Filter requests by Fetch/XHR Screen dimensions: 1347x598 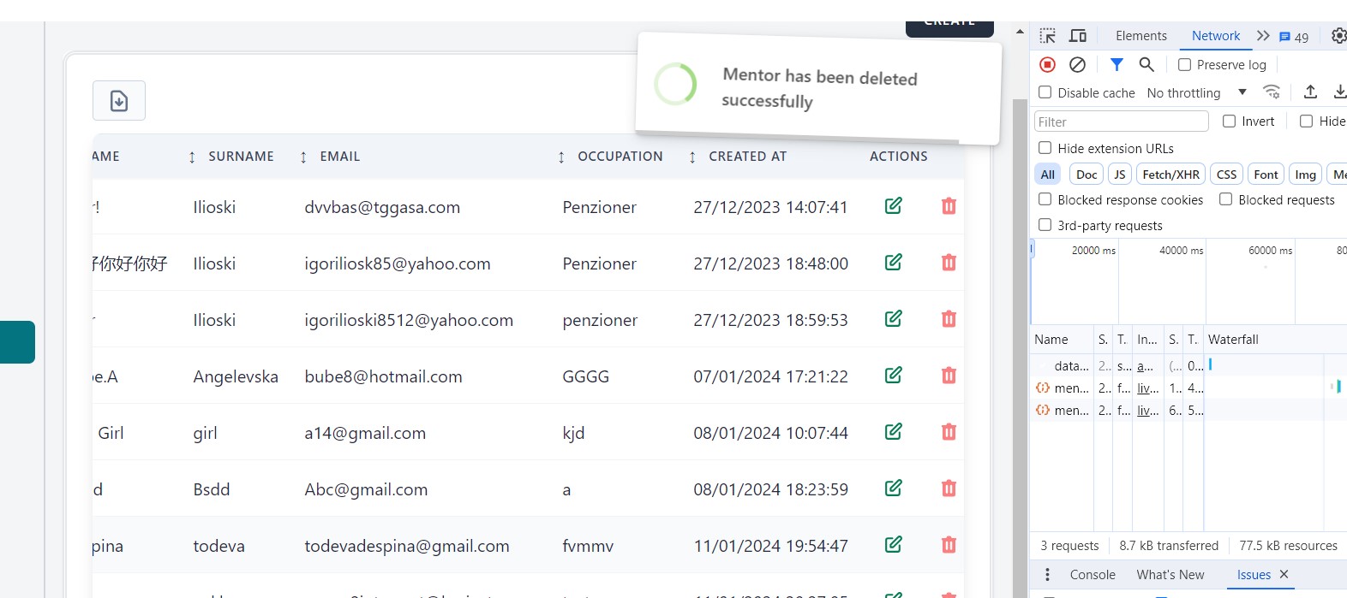pyautogui.click(x=1170, y=175)
